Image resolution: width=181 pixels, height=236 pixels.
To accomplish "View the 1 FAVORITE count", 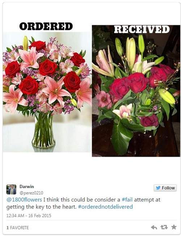I will tap(17, 228).
